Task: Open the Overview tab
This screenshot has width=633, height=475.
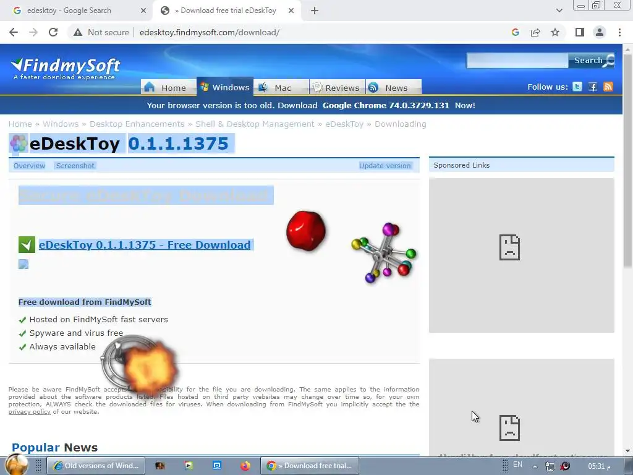Action: (x=29, y=166)
